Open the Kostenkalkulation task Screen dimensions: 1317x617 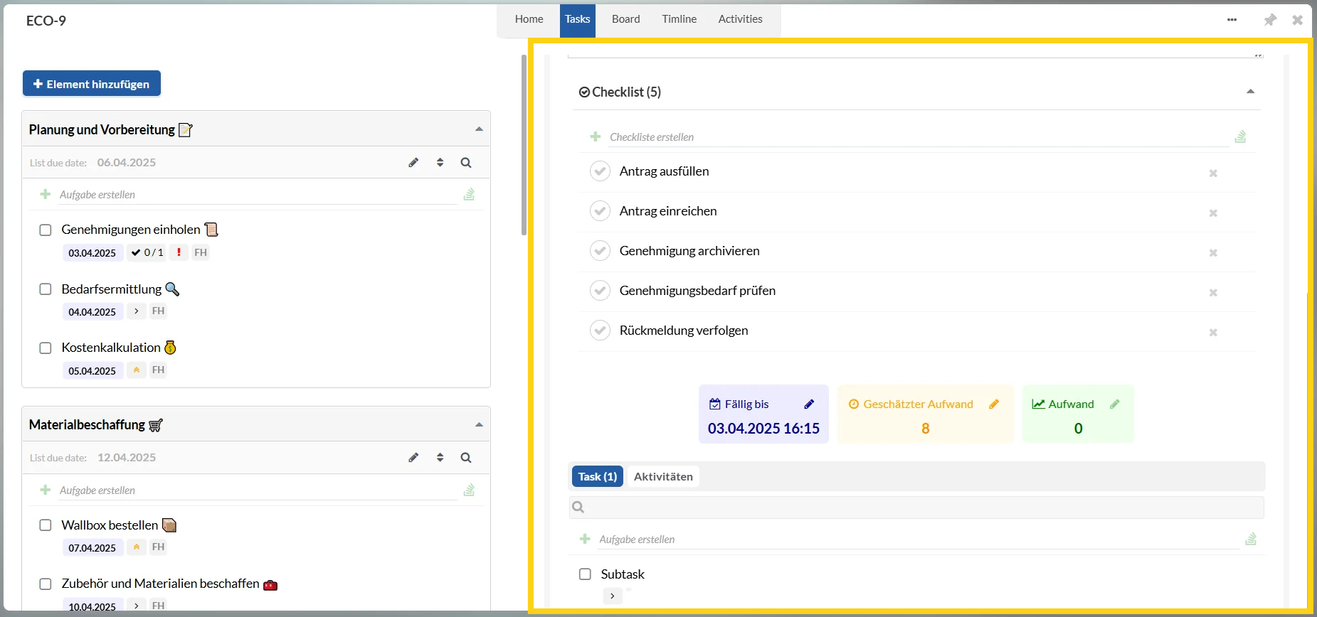click(x=111, y=348)
